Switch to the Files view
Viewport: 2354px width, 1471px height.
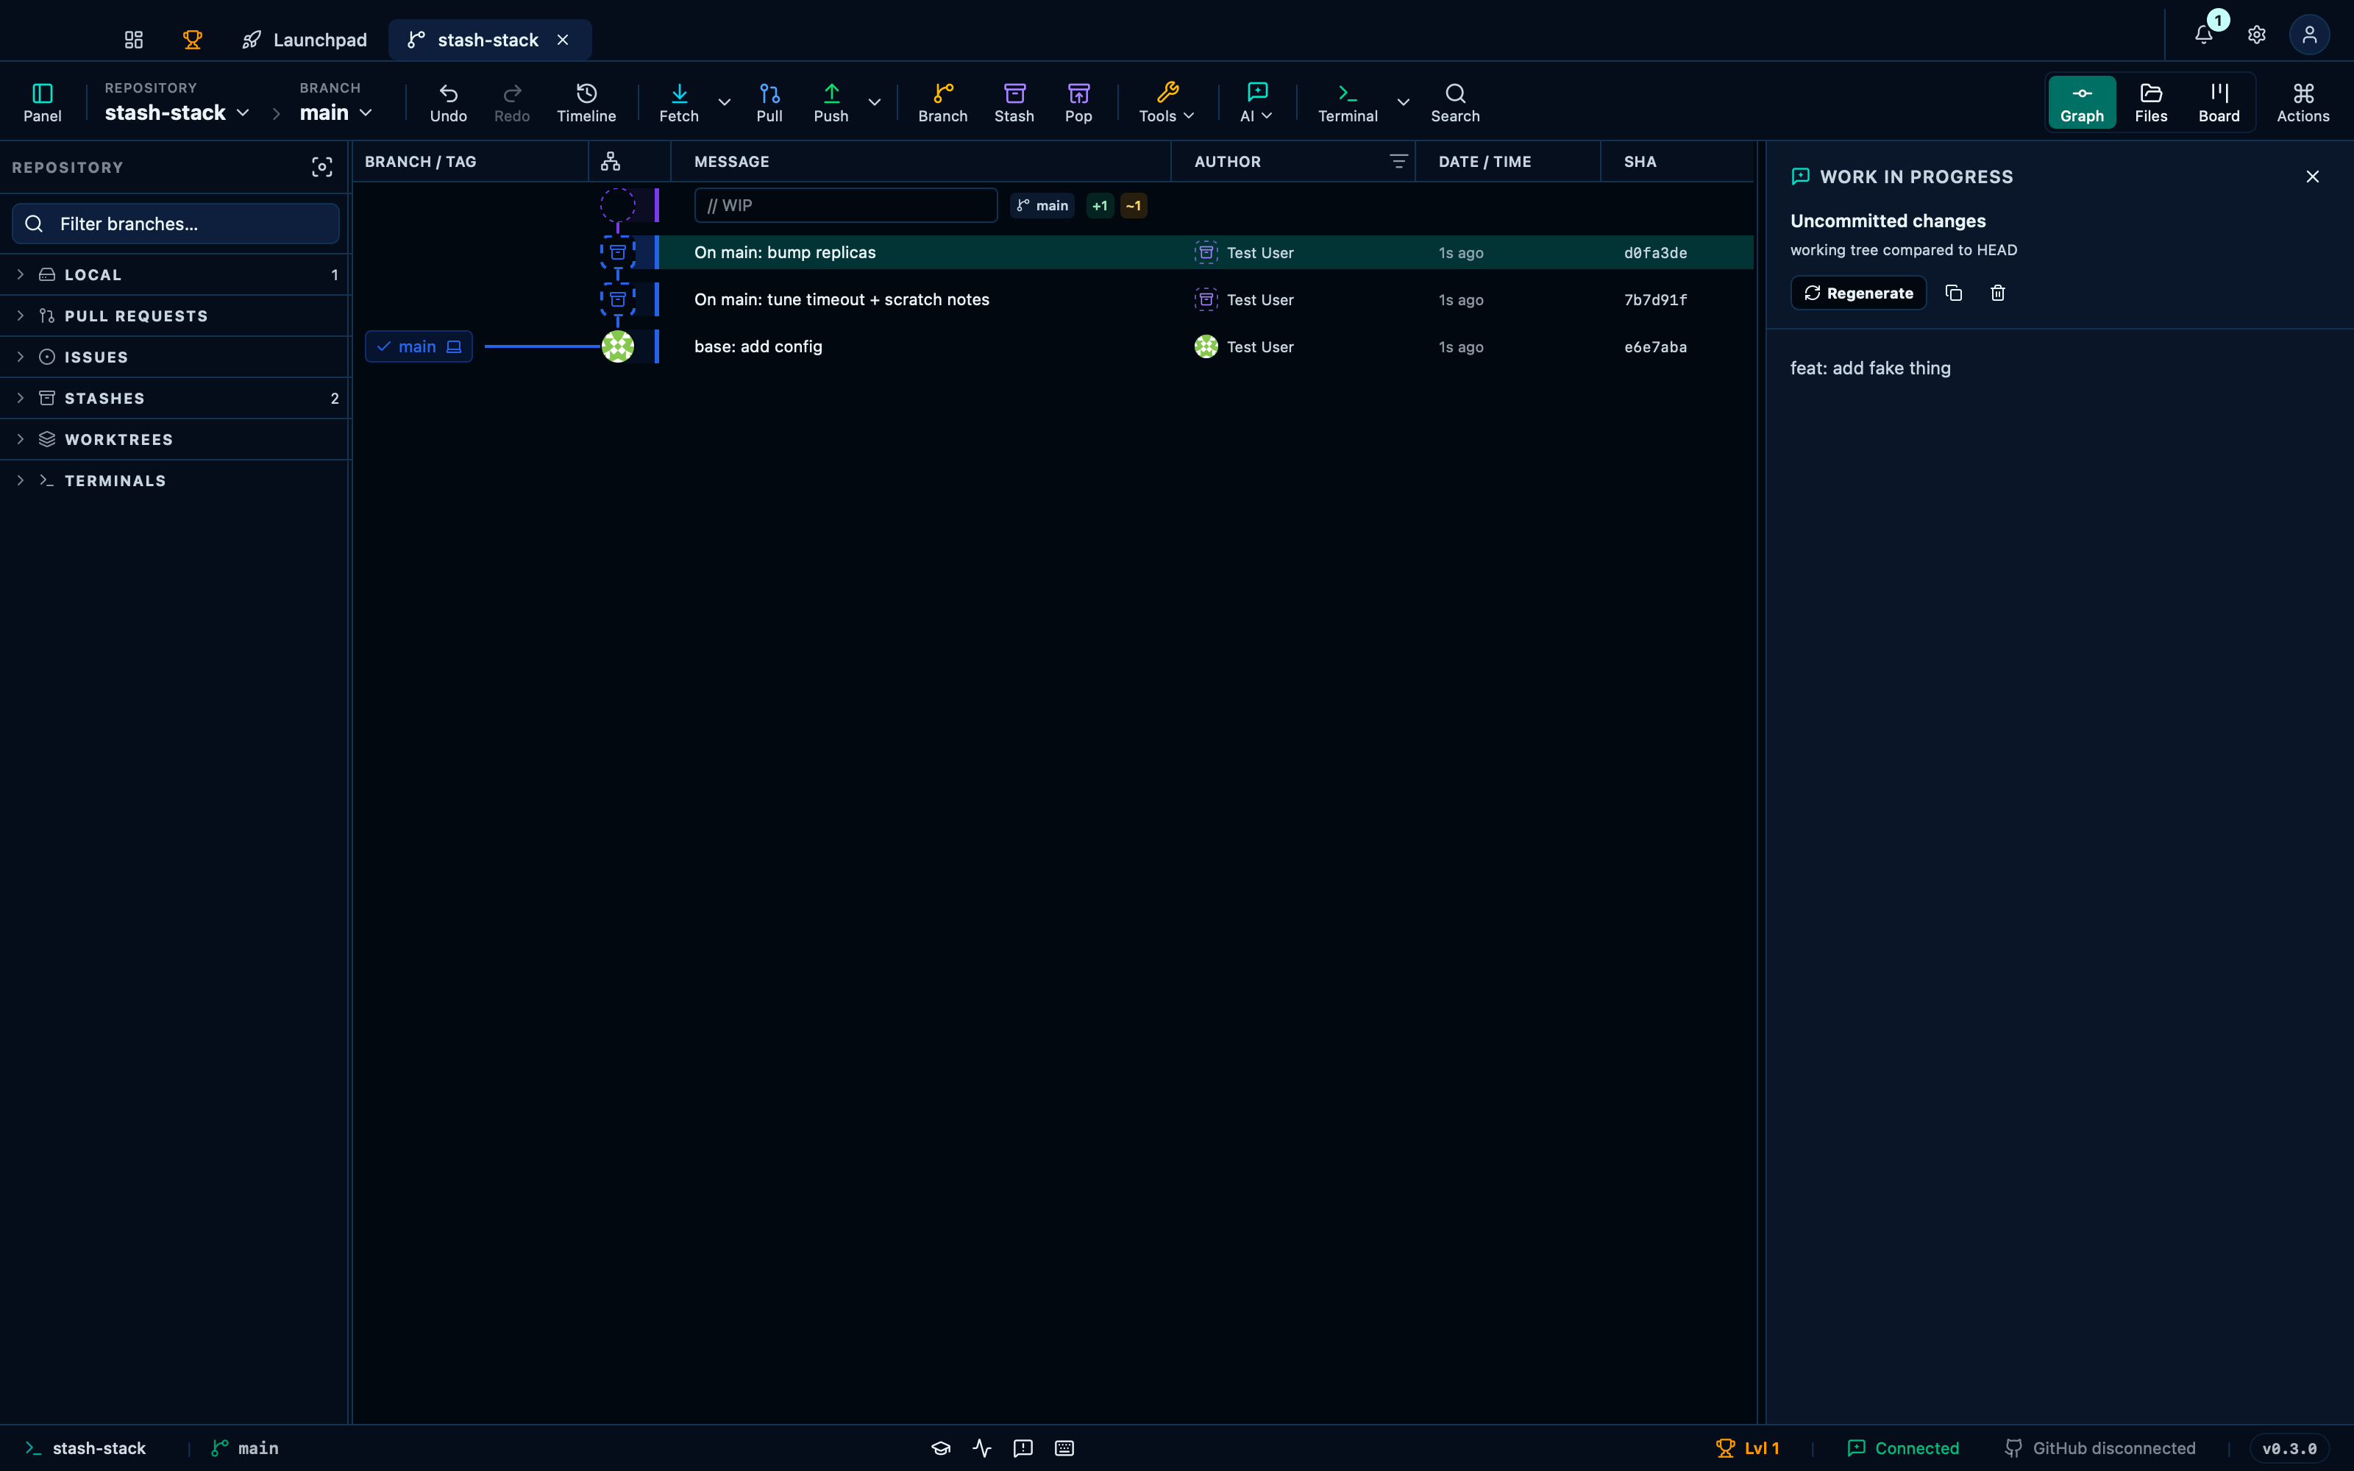point(2151,102)
